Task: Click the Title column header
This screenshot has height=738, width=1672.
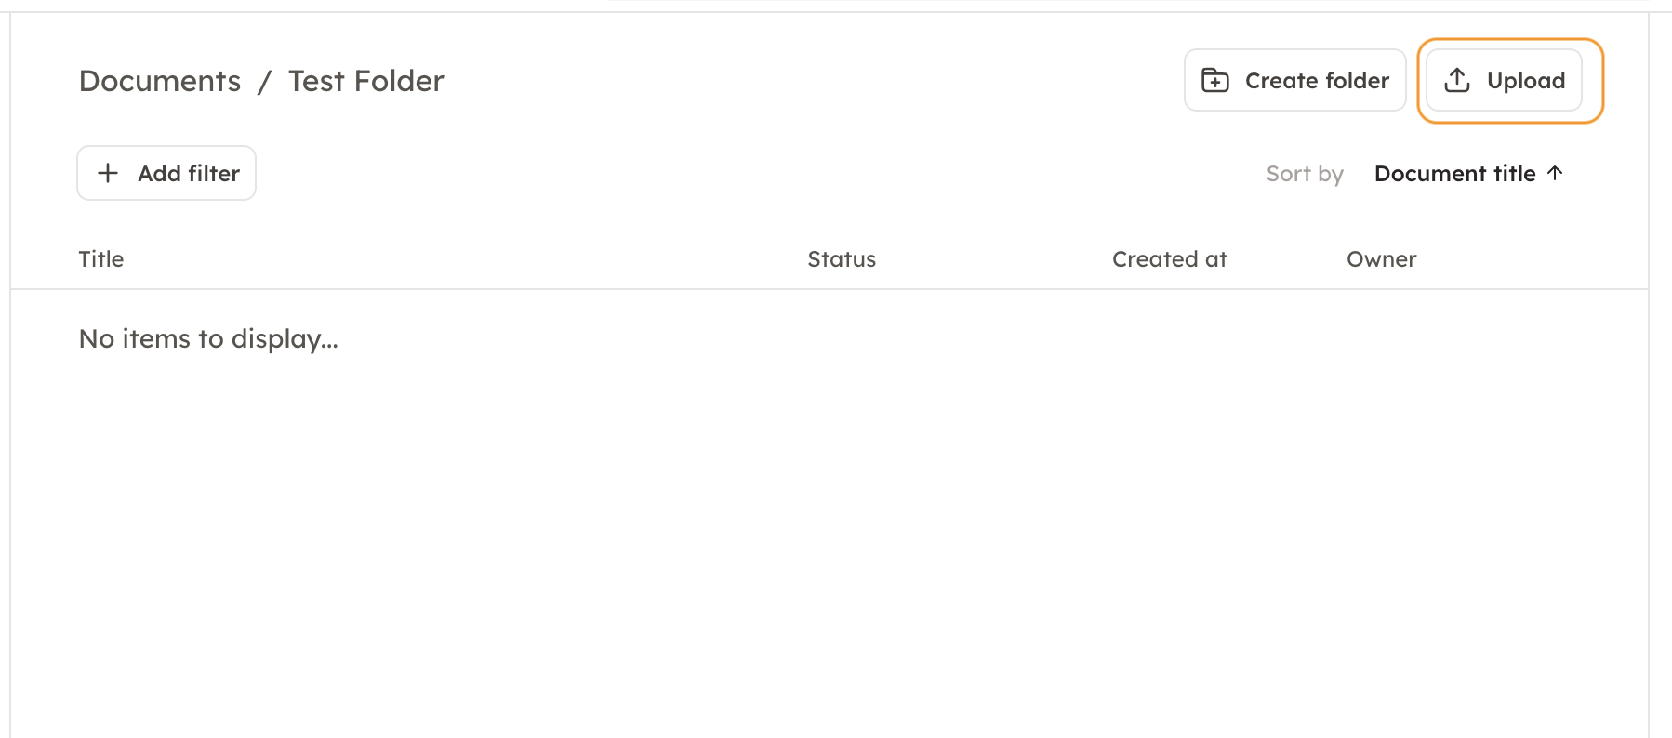Action: coord(101,259)
